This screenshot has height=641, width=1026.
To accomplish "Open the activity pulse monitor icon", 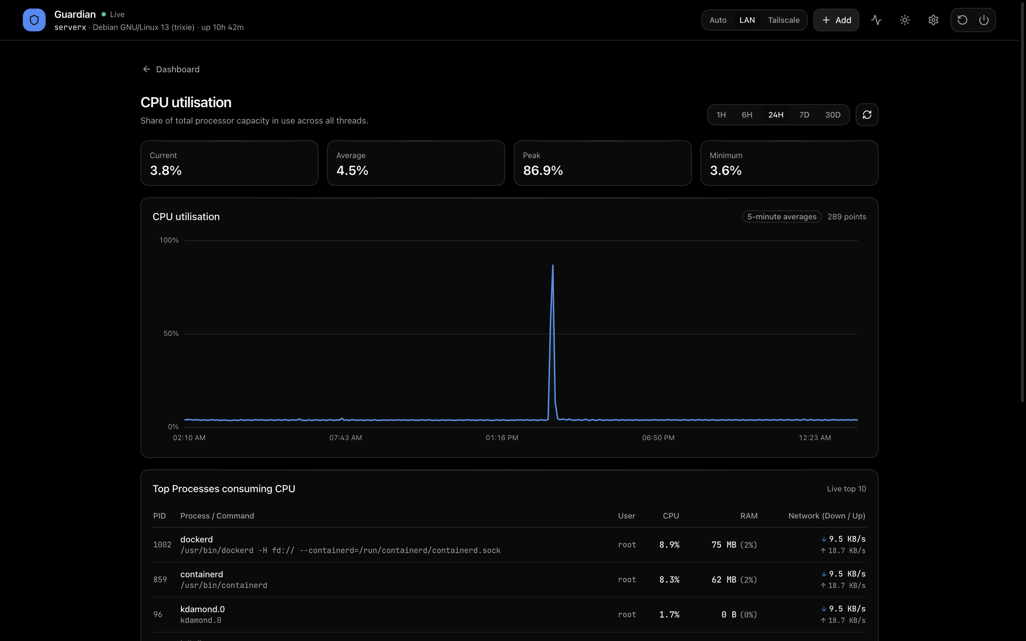I will (876, 20).
